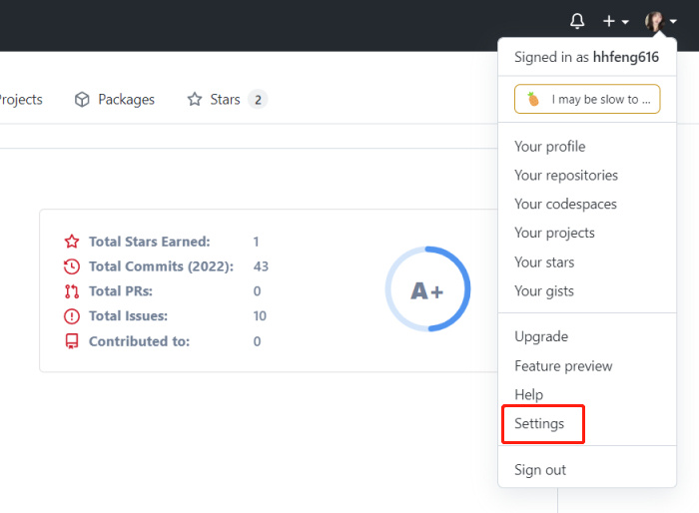This screenshot has height=513, width=699.
Task: Click the Total Commits clock icon
Action: [72, 266]
